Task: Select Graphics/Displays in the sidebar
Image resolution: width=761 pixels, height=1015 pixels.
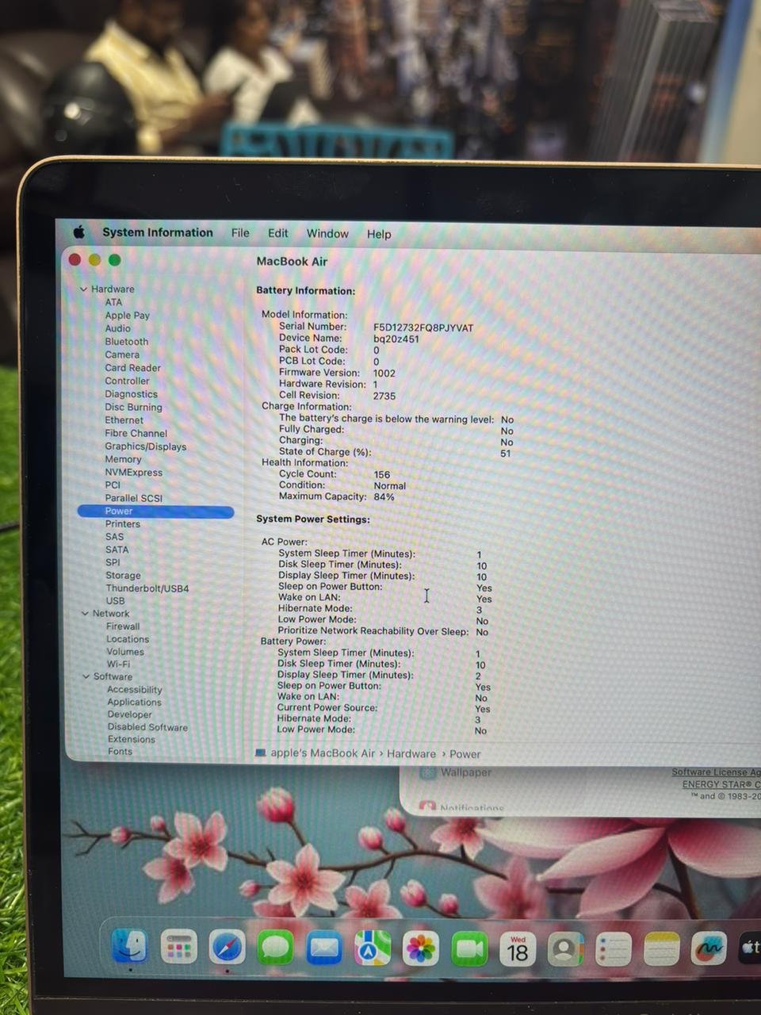Action: [x=146, y=446]
